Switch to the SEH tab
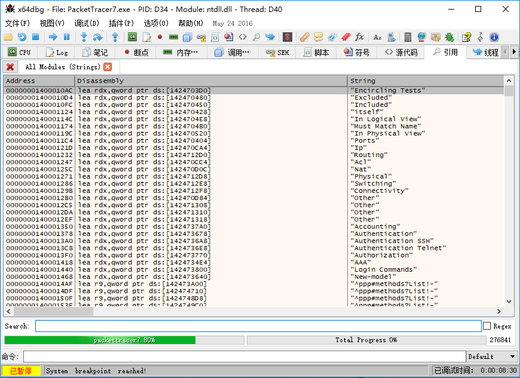This screenshot has width=520, height=378. [277, 53]
